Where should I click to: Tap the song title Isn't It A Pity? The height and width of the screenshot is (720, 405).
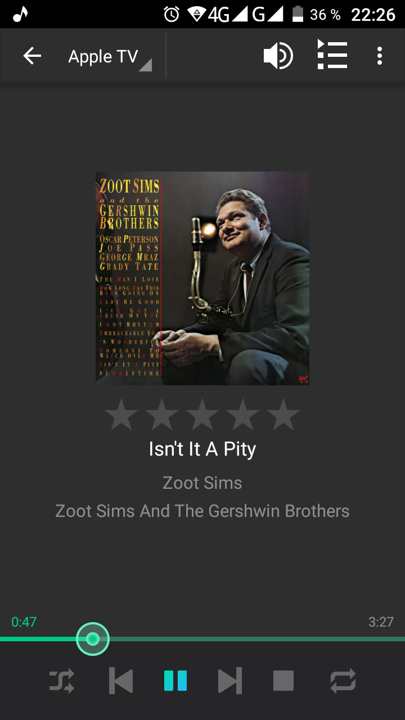click(202, 449)
